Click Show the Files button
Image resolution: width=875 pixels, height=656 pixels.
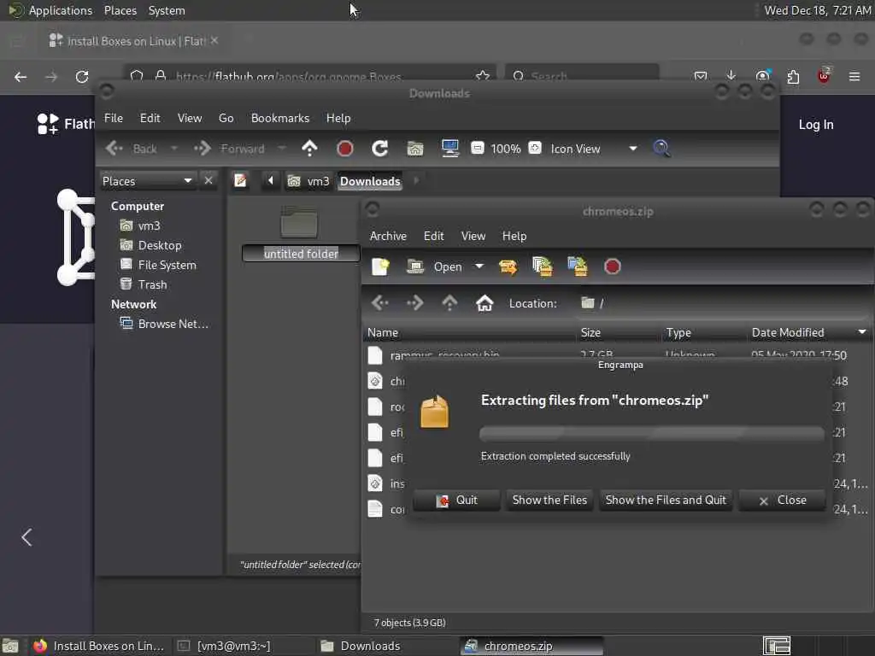549,501
